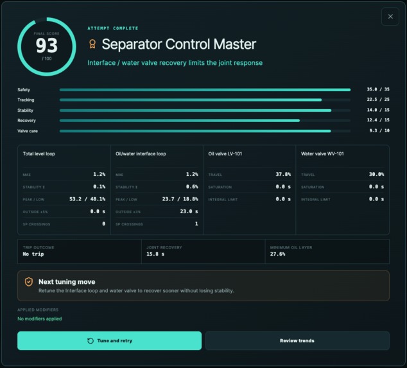Image resolution: width=407 pixels, height=368 pixels.
Task: Click the shield icon in Next tuning move
Action: [29, 282]
